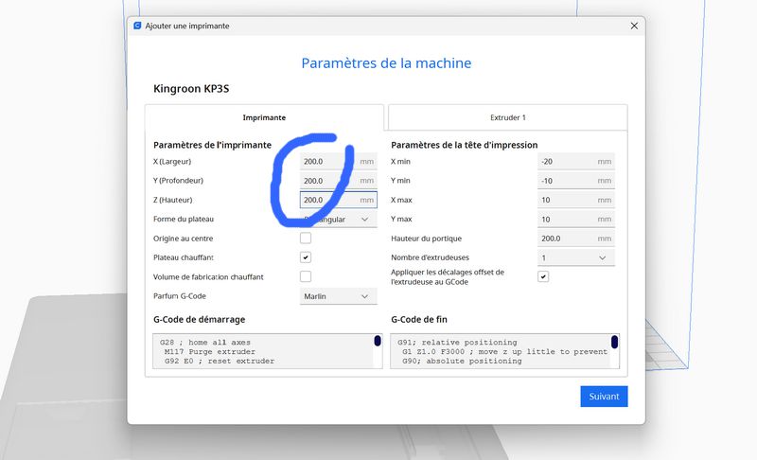
Task: Click the Kingroon KP3S printer name
Action: (191, 89)
